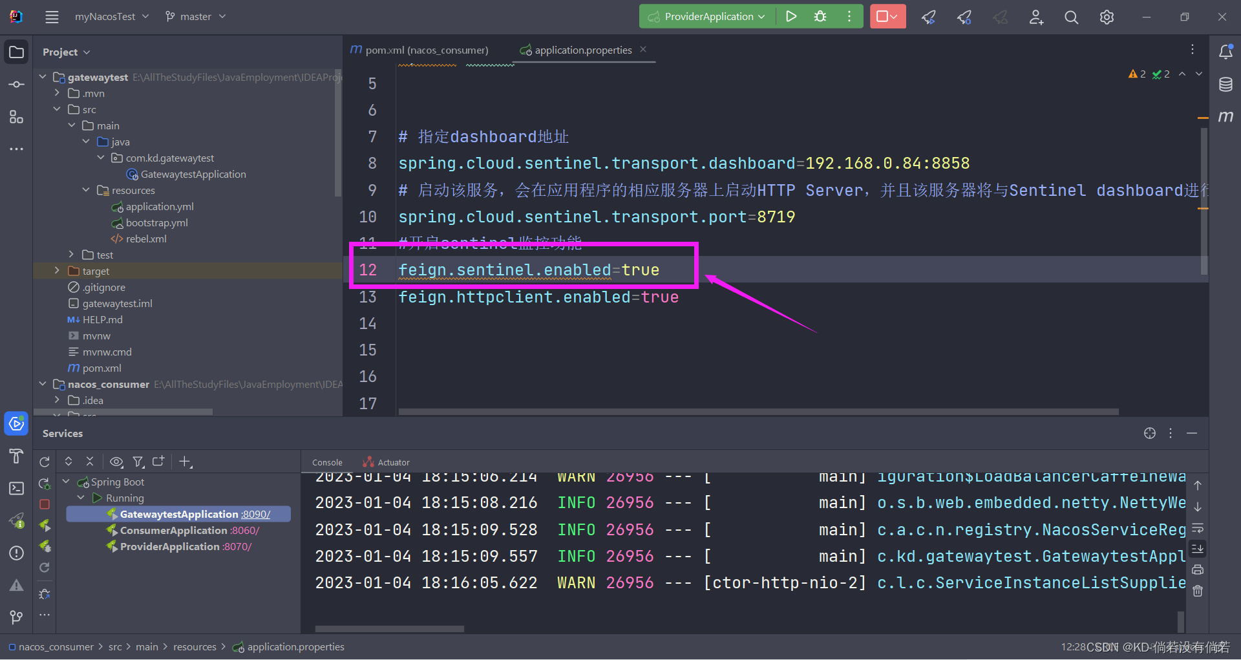Collapse the Running services group
1241x660 pixels.
[81, 498]
